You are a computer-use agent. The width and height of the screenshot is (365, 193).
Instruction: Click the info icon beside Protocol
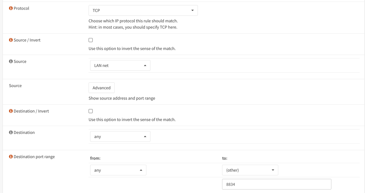[x=11, y=9]
